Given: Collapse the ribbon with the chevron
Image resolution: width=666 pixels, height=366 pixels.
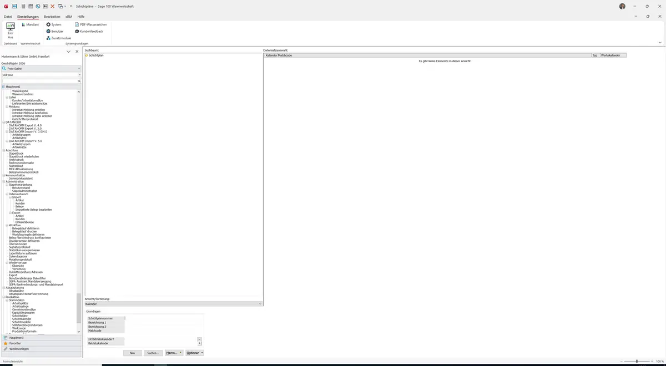Looking at the screenshot, I should [x=660, y=42].
